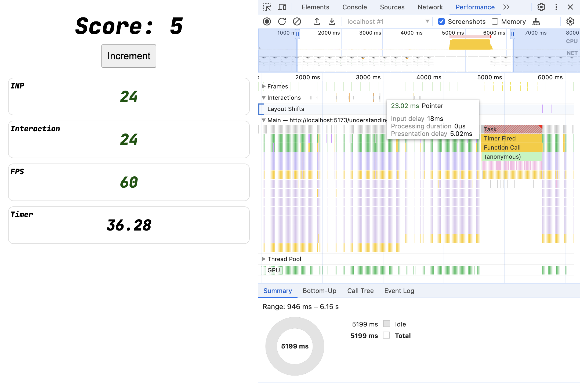The width and height of the screenshot is (580, 386).
Task: Click the reload and profile icon
Action: (282, 21)
